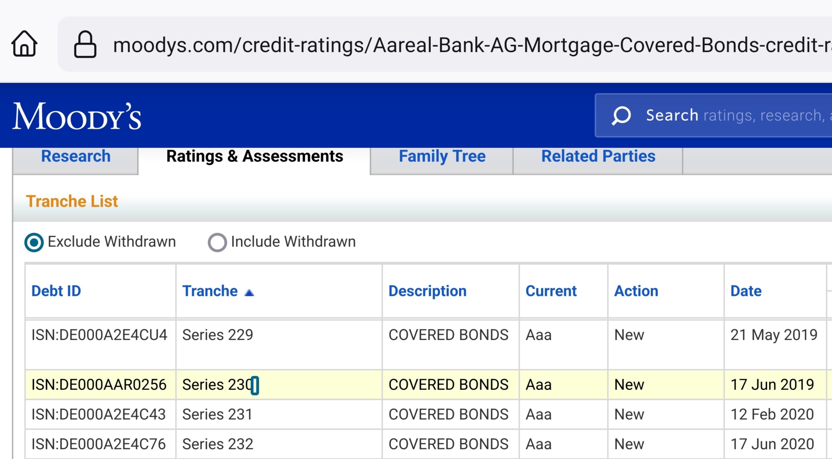Click the Moody's logo
This screenshot has height=459, width=832.
77,116
